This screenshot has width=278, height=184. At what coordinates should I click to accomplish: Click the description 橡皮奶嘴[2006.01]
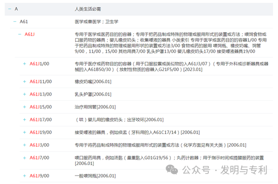coord(93,82)
